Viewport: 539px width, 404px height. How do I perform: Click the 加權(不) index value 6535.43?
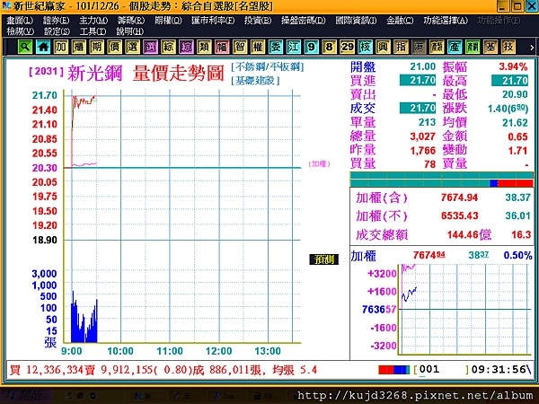[x=459, y=215]
